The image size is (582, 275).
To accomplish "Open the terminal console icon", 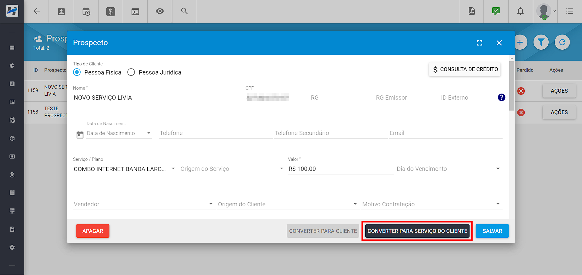I will [135, 12].
